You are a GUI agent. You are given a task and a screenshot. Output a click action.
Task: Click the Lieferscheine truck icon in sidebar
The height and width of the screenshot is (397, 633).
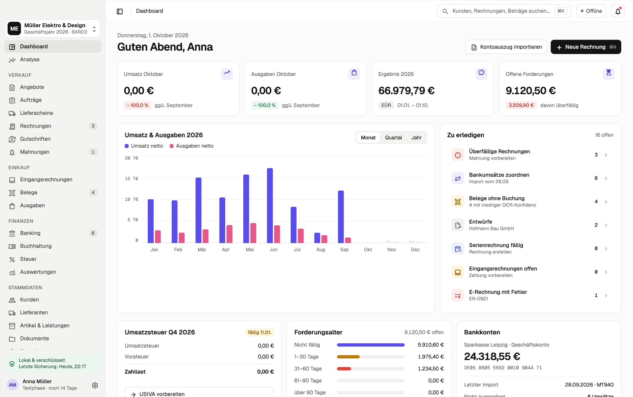click(12, 113)
